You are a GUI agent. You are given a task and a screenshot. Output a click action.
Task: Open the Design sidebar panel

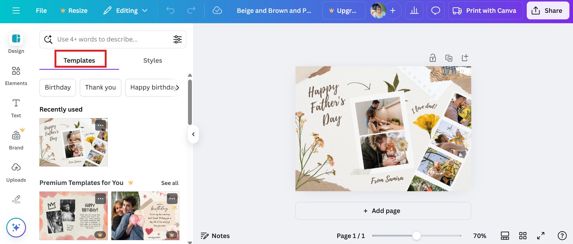point(16,42)
